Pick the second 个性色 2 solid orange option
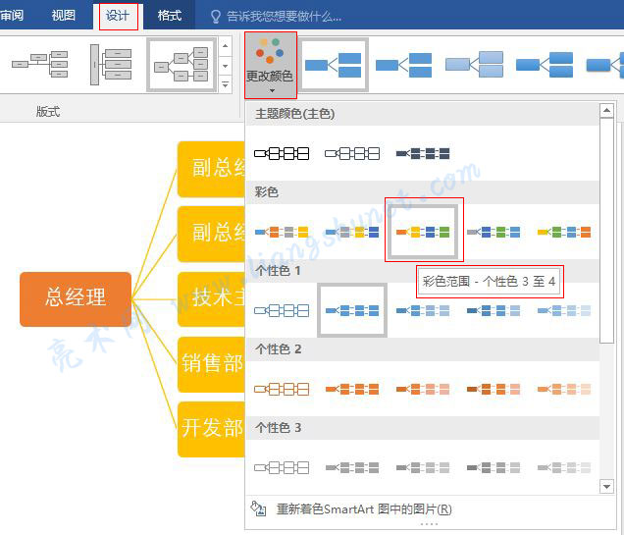Image resolution: width=624 pixels, height=535 pixels. 352,389
